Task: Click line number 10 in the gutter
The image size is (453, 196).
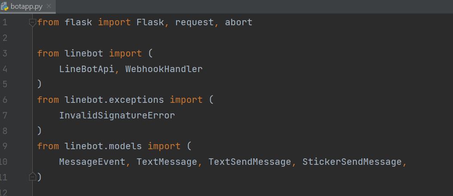Action: pos(4,162)
